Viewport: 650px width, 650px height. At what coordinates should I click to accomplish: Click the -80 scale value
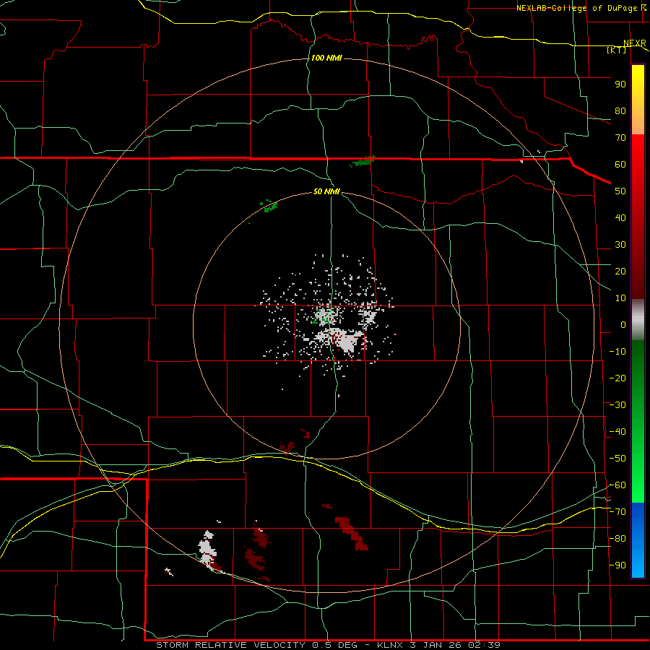pyautogui.click(x=617, y=539)
